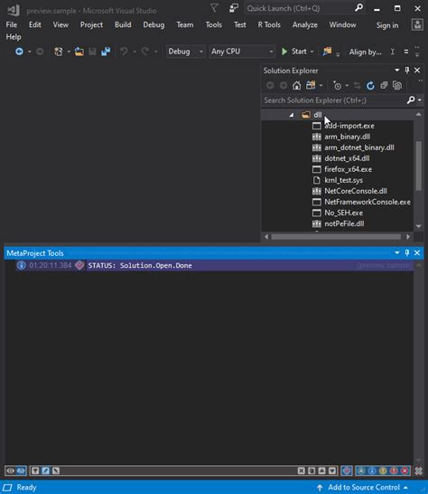Click the notifications filter funnel in title bar
The width and height of the screenshot is (428, 494).
pyautogui.click(x=215, y=8)
